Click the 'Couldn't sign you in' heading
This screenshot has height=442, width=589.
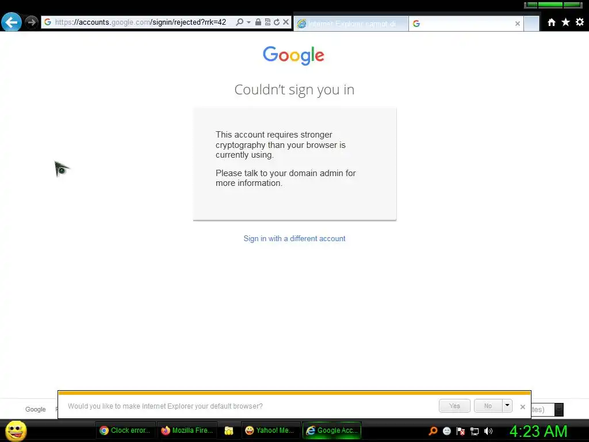pyautogui.click(x=294, y=90)
